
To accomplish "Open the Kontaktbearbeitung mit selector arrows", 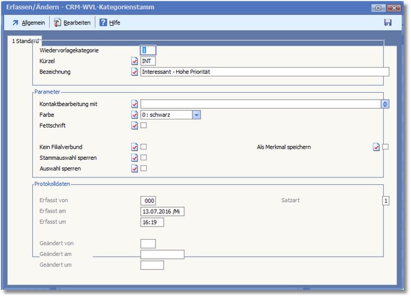I will (385, 104).
